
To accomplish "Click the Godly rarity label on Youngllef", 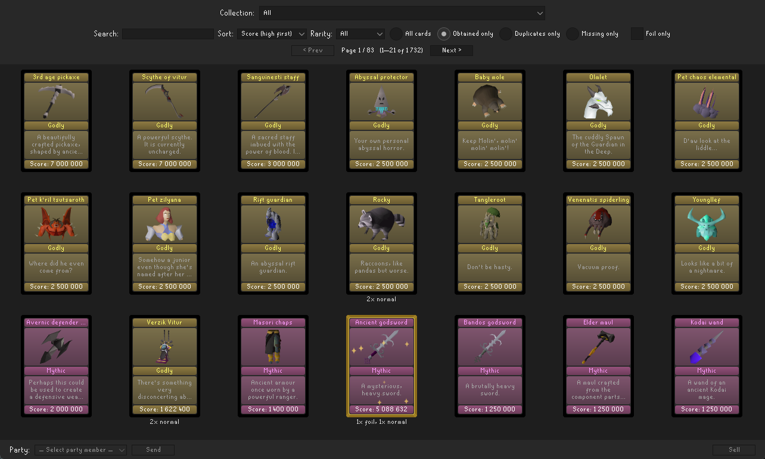I will point(707,248).
